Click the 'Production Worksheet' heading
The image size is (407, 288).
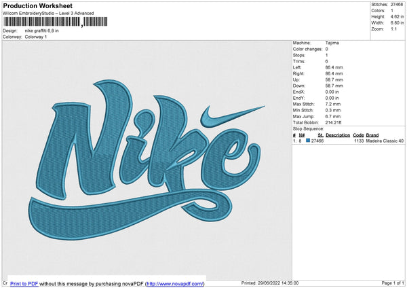click(38, 5)
